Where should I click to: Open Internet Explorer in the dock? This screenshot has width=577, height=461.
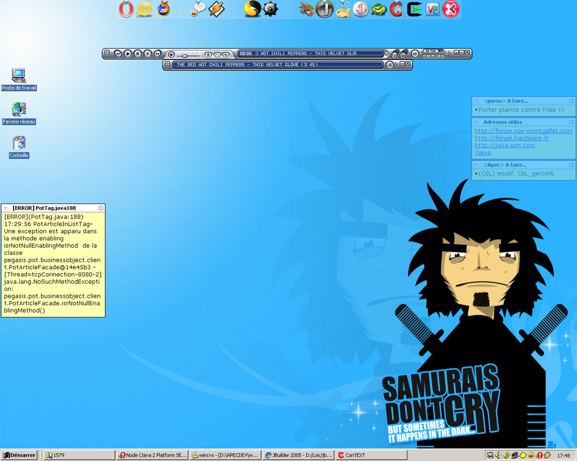click(144, 9)
